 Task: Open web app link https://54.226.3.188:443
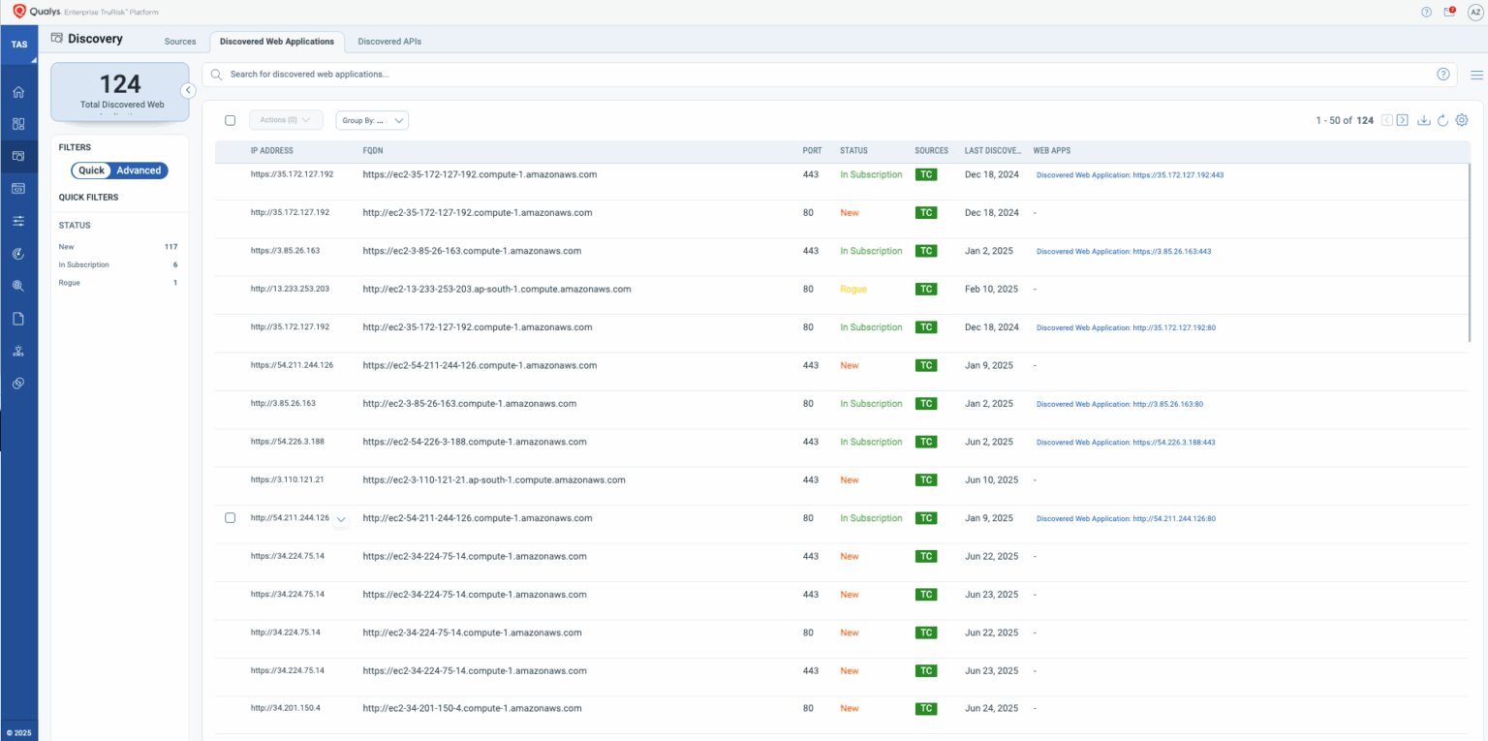point(1126,443)
